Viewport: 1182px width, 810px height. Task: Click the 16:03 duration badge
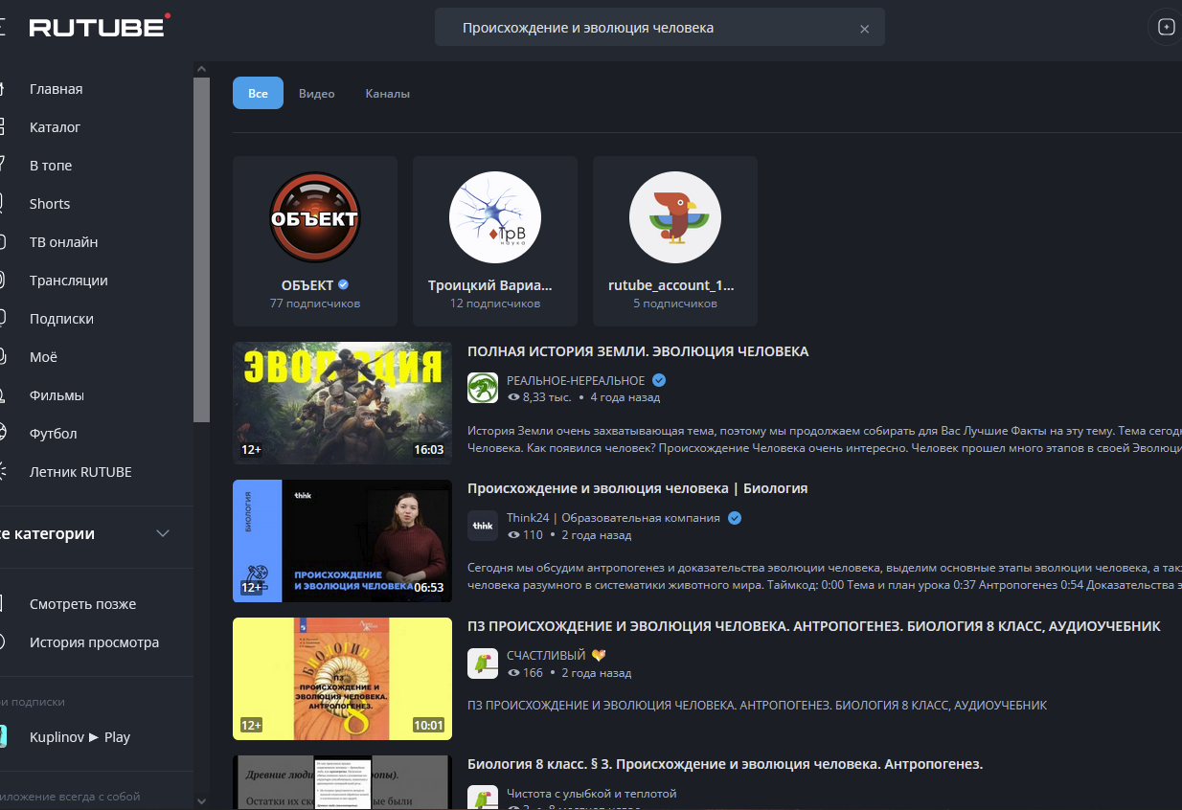428,450
